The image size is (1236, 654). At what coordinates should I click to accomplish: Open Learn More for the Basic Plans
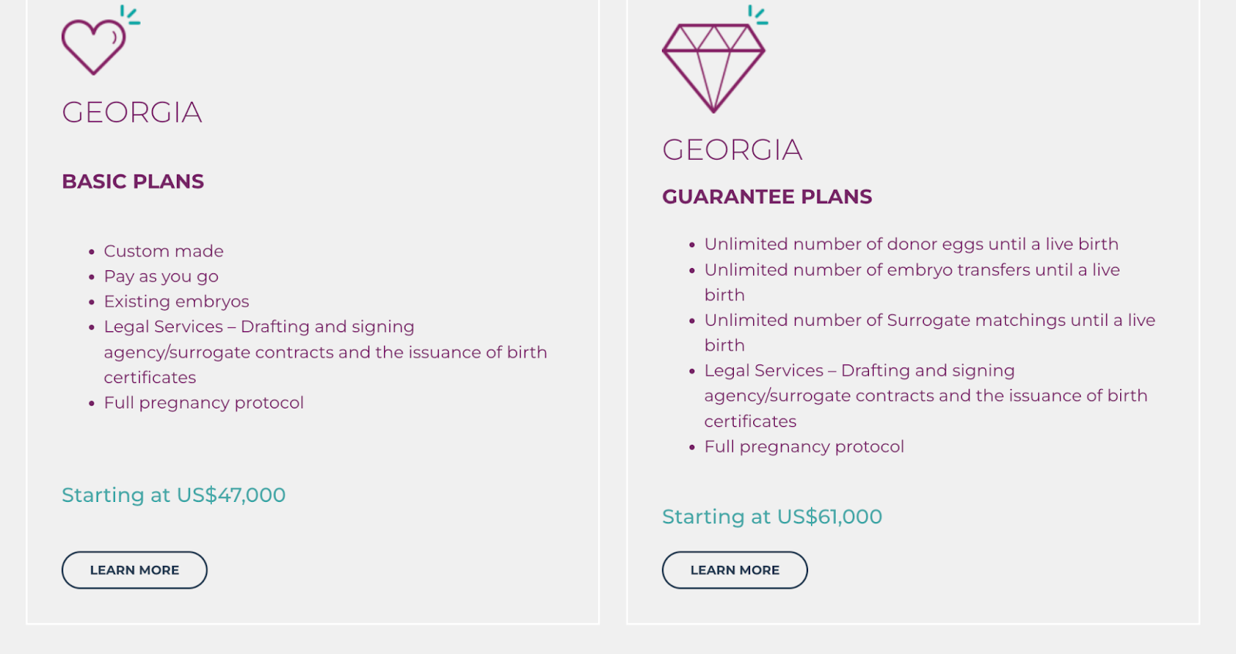click(x=134, y=570)
